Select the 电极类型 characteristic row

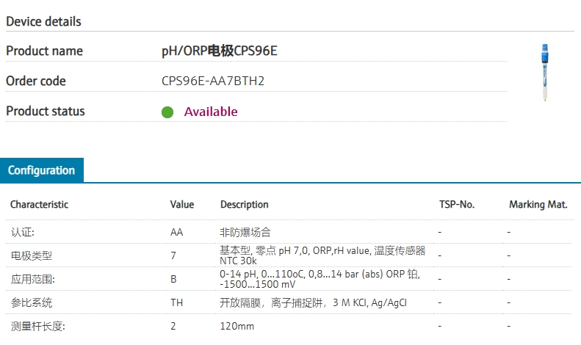290,255
